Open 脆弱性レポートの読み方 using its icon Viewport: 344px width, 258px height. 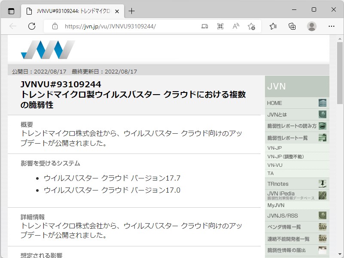[x=322, y=126]
